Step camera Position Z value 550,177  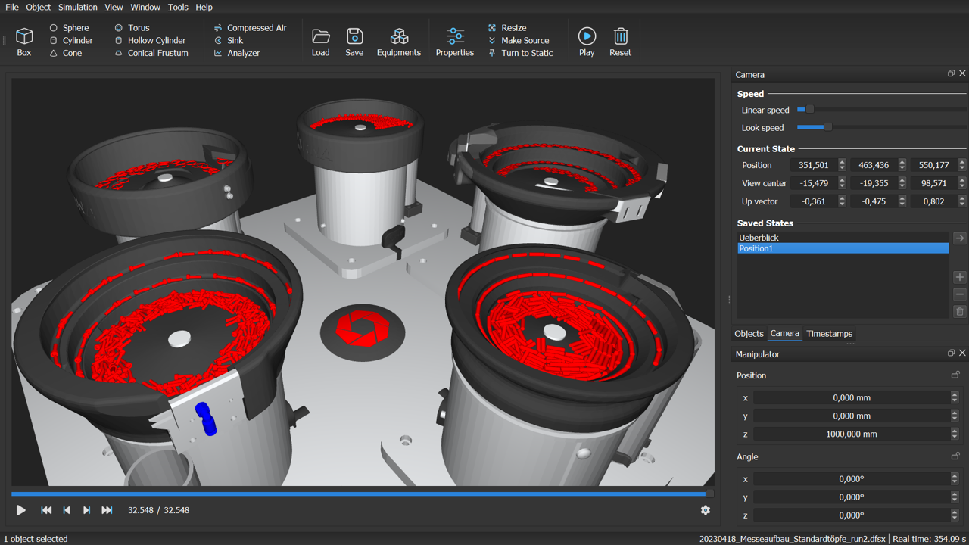click(x=961, y=165)
